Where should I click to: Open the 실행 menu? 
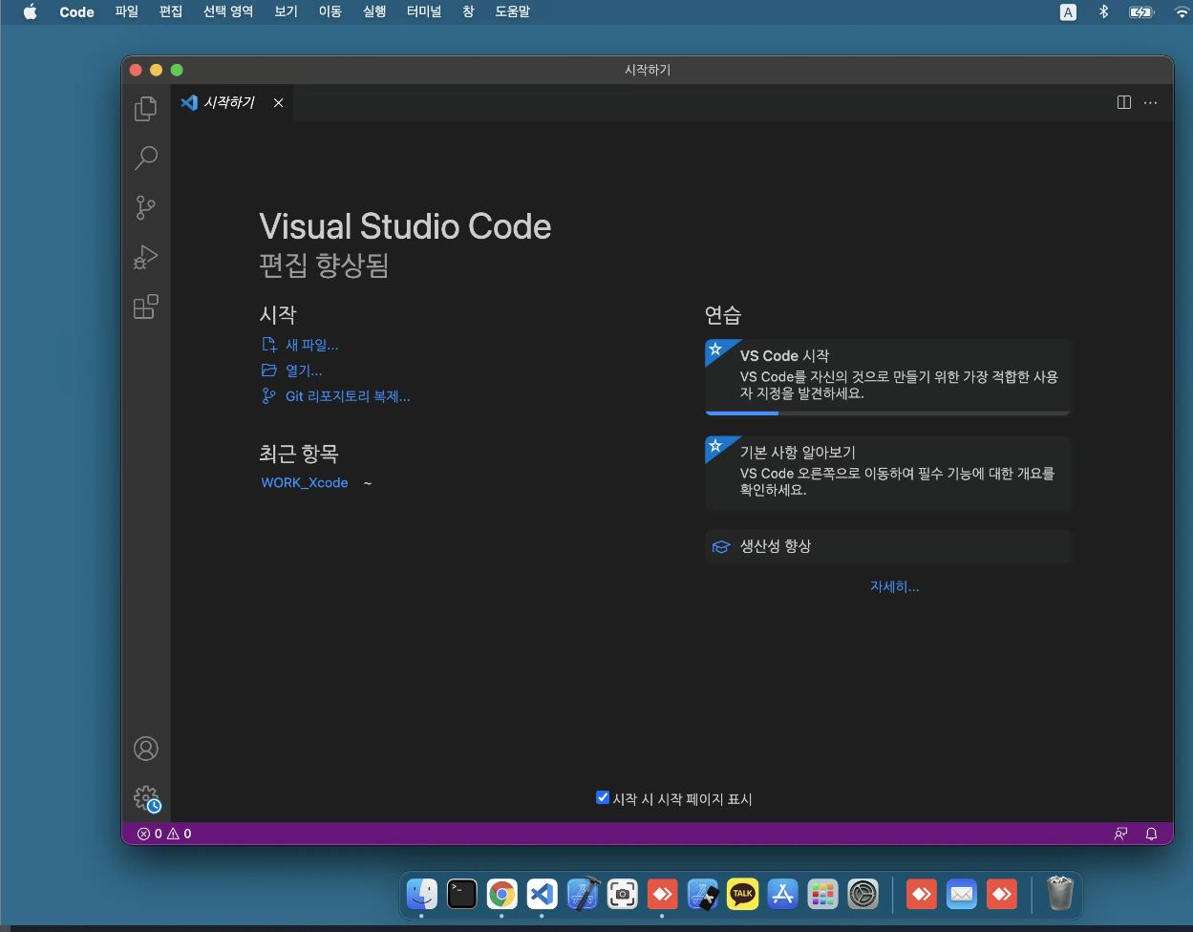coord(374,11)
